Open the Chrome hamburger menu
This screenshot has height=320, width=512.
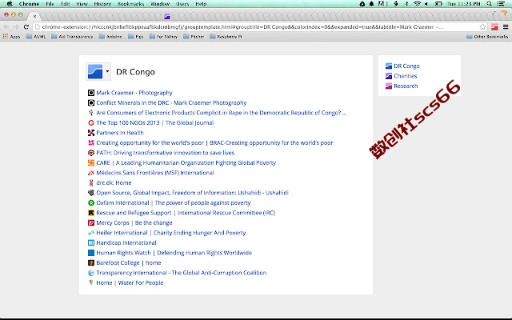[x=506, y=26]
